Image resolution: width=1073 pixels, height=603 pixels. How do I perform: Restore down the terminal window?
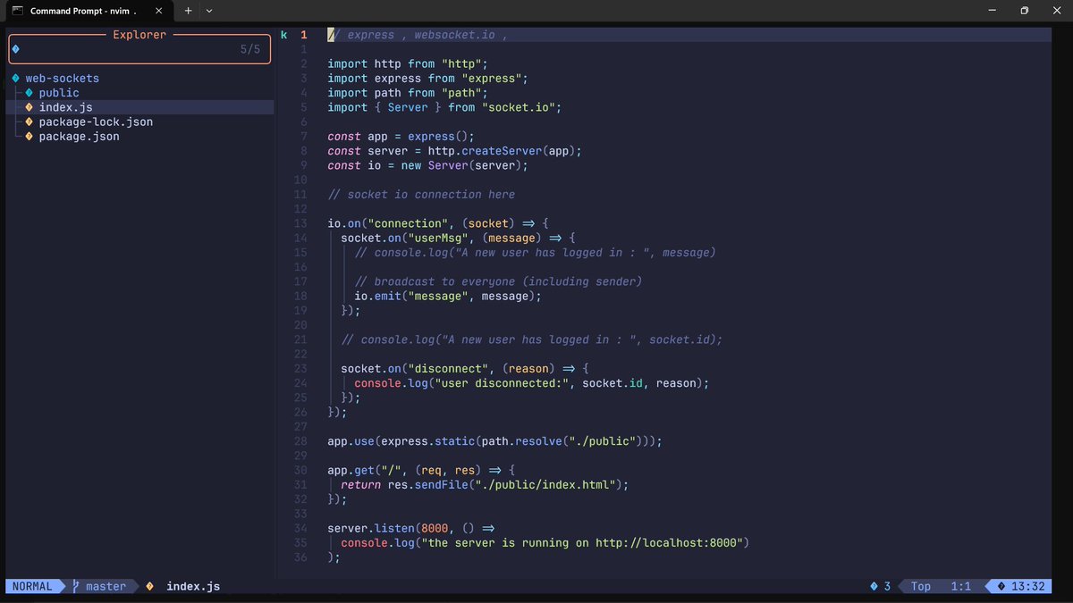1024,11
